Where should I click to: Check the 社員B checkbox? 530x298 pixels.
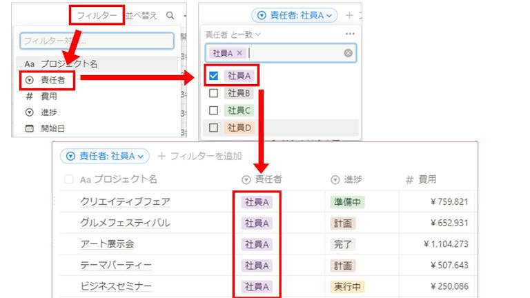tap(214, 93)
